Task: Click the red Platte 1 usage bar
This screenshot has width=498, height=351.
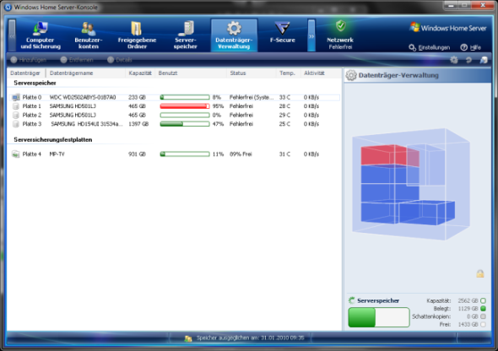Action: pyautogui.click(x=185, y=106)
